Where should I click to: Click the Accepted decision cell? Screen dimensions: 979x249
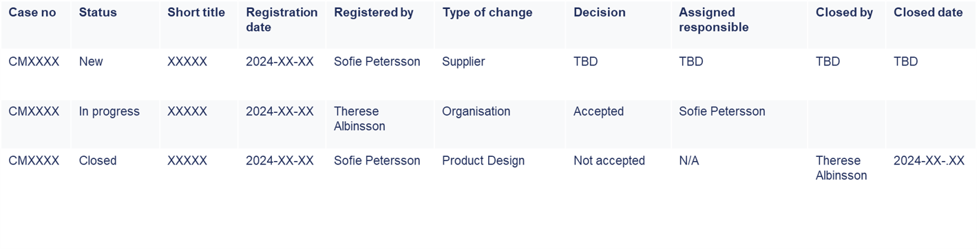coord(598,111)
